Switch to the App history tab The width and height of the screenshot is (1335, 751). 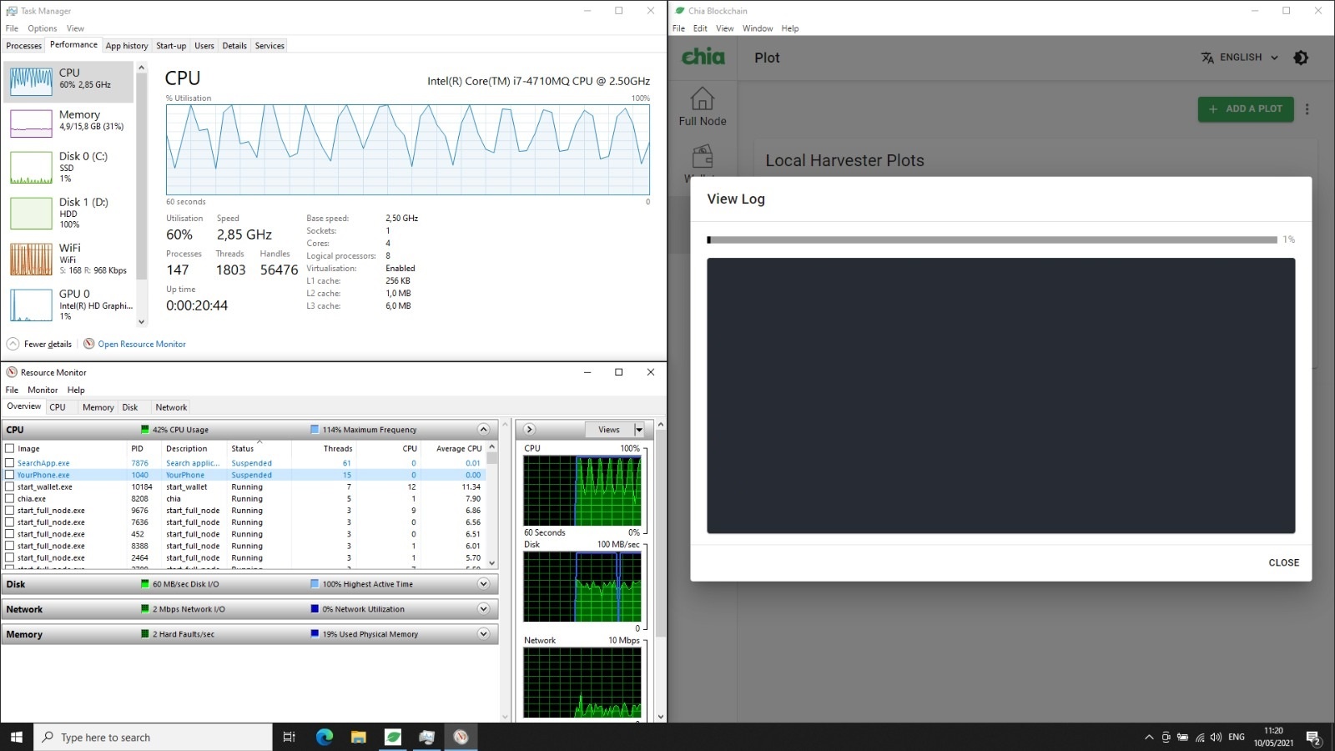coord(127,46)
